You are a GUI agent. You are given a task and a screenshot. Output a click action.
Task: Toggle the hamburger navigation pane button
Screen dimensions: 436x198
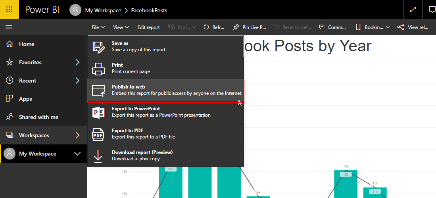[9, 27]
